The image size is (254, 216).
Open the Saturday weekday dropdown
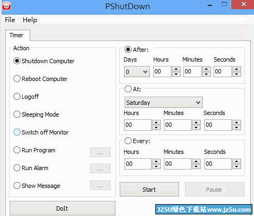pos(163,103)
